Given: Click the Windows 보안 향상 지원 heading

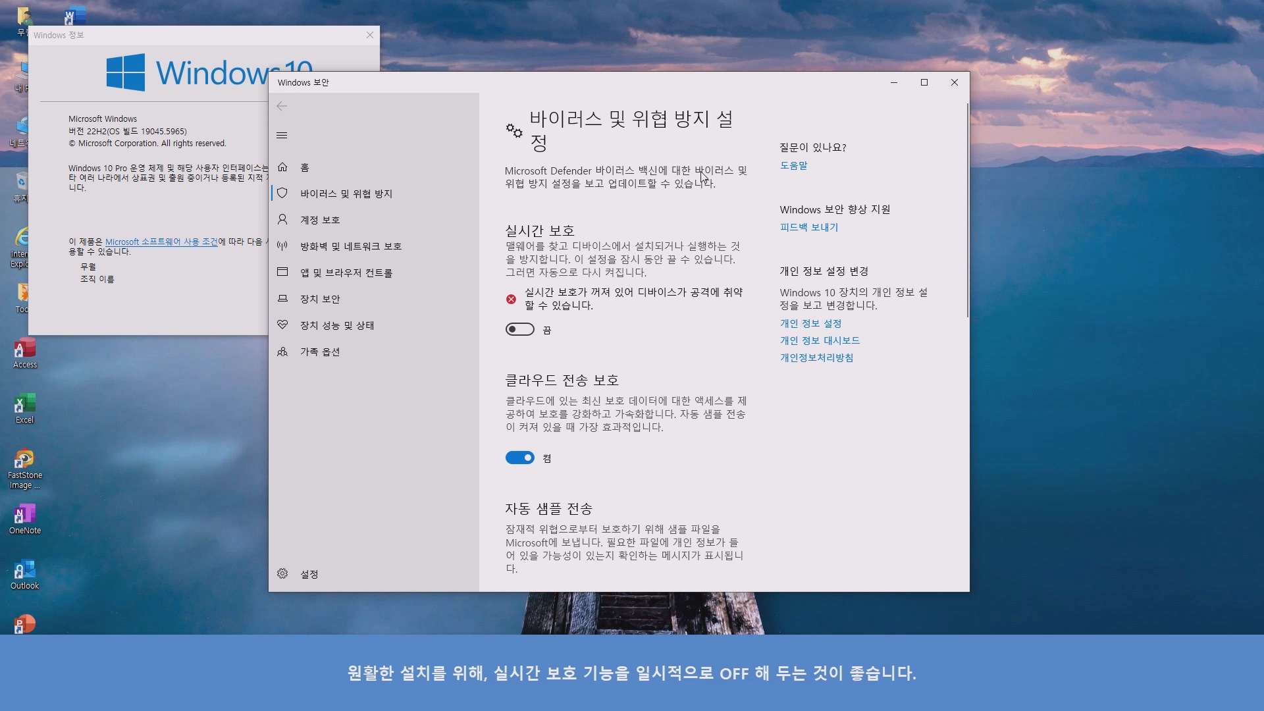Looking at the screenshot, I should [x=835, y=209].
